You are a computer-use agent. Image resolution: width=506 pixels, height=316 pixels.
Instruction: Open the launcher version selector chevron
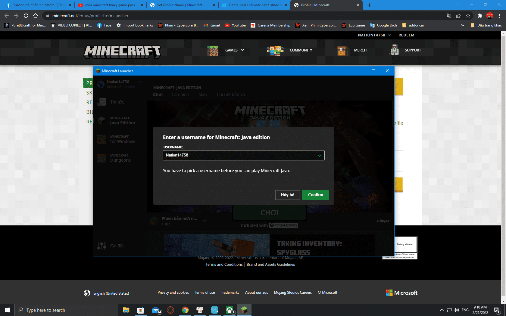click(205, 221)
